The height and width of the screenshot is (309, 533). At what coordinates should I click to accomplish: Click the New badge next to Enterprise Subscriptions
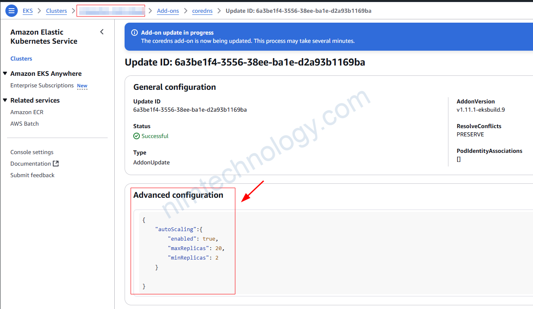click(82, 86)
